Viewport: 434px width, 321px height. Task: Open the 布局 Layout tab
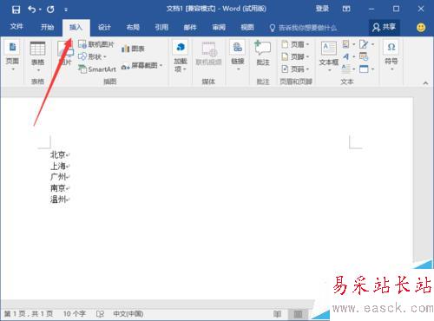tap(133, 27)
